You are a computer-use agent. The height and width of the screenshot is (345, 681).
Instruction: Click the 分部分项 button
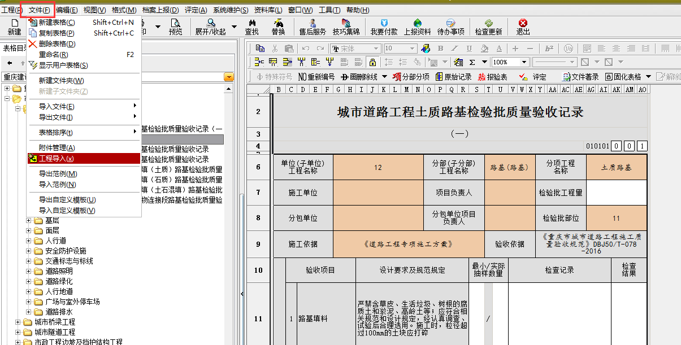click(x=411, y=77)
